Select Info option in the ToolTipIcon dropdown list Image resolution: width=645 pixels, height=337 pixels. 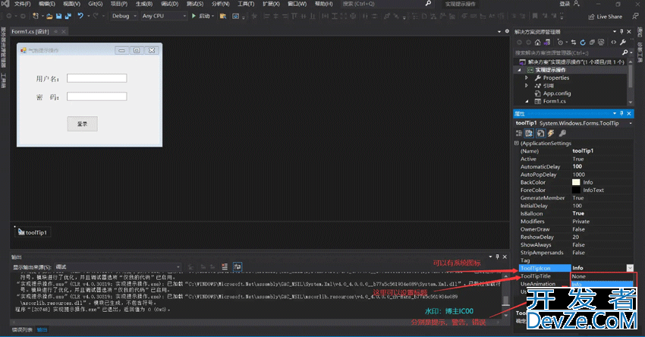click(602, 284)
